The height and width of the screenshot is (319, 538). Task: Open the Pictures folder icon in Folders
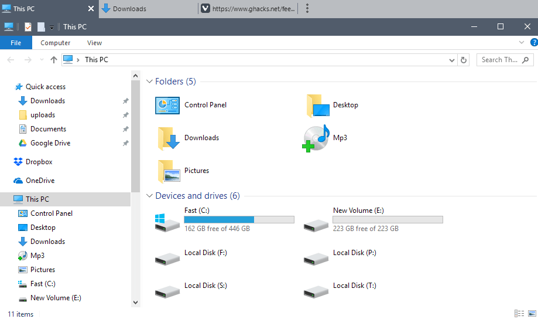[x=169, y=171]
